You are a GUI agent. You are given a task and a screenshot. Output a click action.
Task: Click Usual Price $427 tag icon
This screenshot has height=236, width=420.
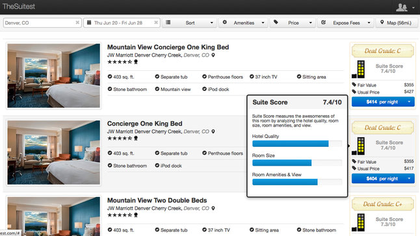coord(354,92)
